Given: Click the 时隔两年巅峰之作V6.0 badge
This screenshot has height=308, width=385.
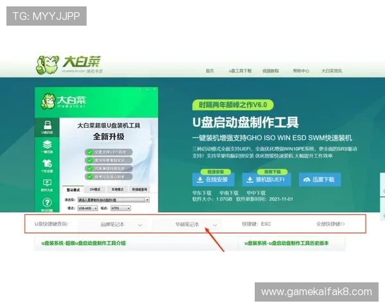Looking at the screenshot, I should pyautogui.click(x=233, y=105).
